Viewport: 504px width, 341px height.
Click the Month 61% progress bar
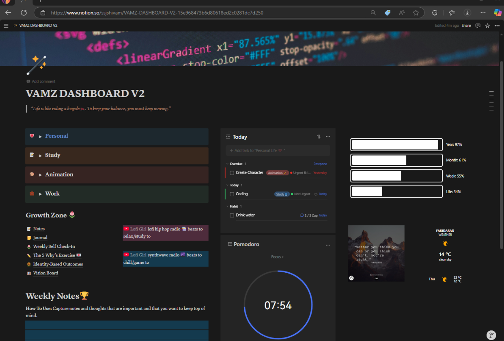pos(396,160)
